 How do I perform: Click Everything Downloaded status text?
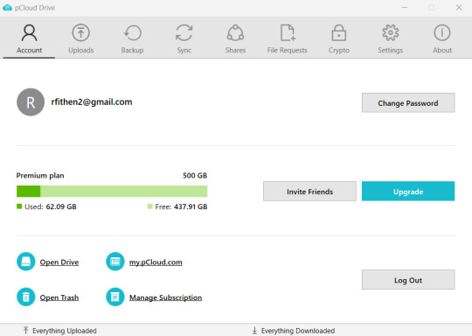tap(298, 331)
